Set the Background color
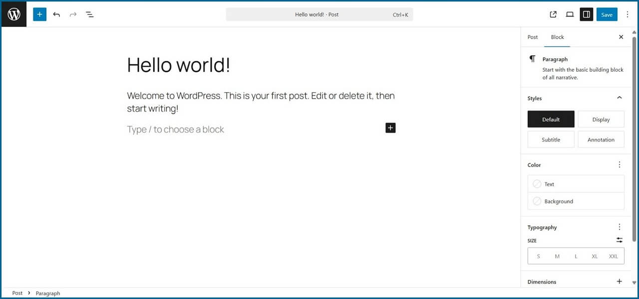Viewport: 639px width, 299px height. (576, 201)
